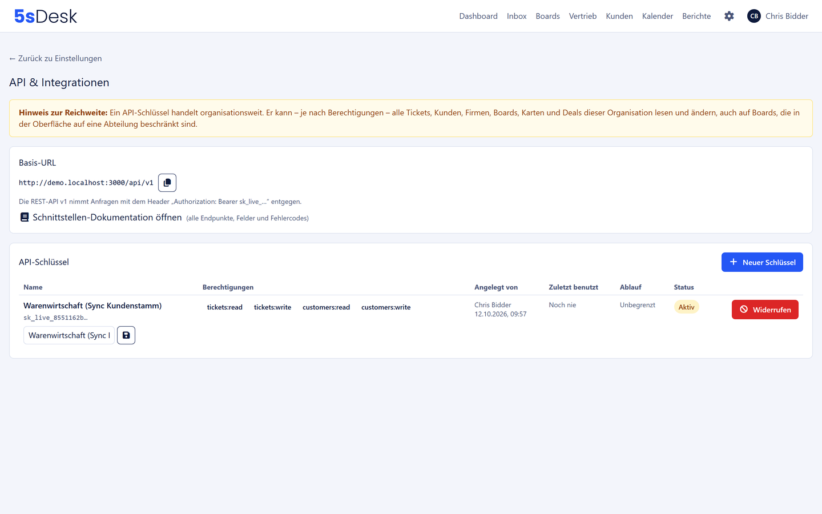Image resolution: width=822 pixels, height=514 pixels.
Task: Switch to Kalender
Action: click(658, 16)
